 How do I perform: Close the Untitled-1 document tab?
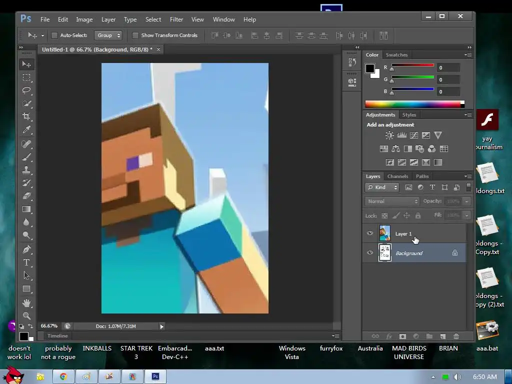158,49
